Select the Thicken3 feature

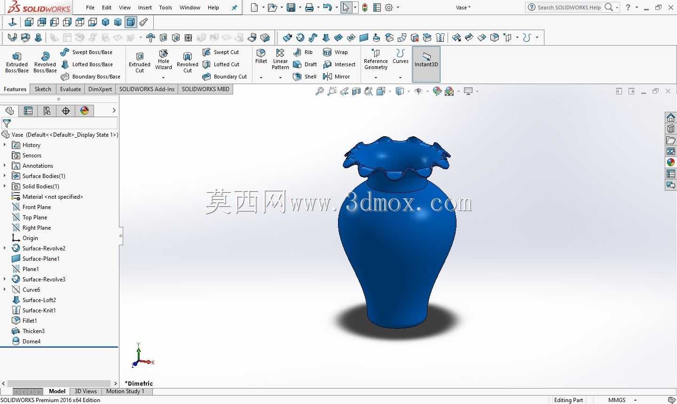(x=28, y=331)
